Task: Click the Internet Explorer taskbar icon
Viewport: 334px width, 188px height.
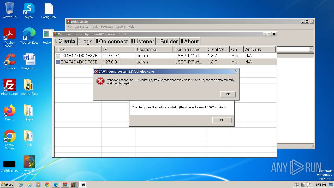Action: (21, 185)
